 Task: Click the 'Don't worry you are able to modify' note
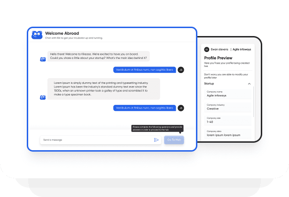[226, 76]
